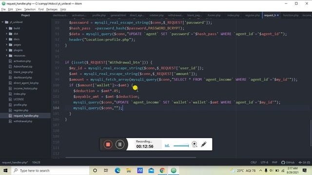The width and height of the screenshot is (312, 175).
Task: Open the Edit menu
Action: point(10,9)
